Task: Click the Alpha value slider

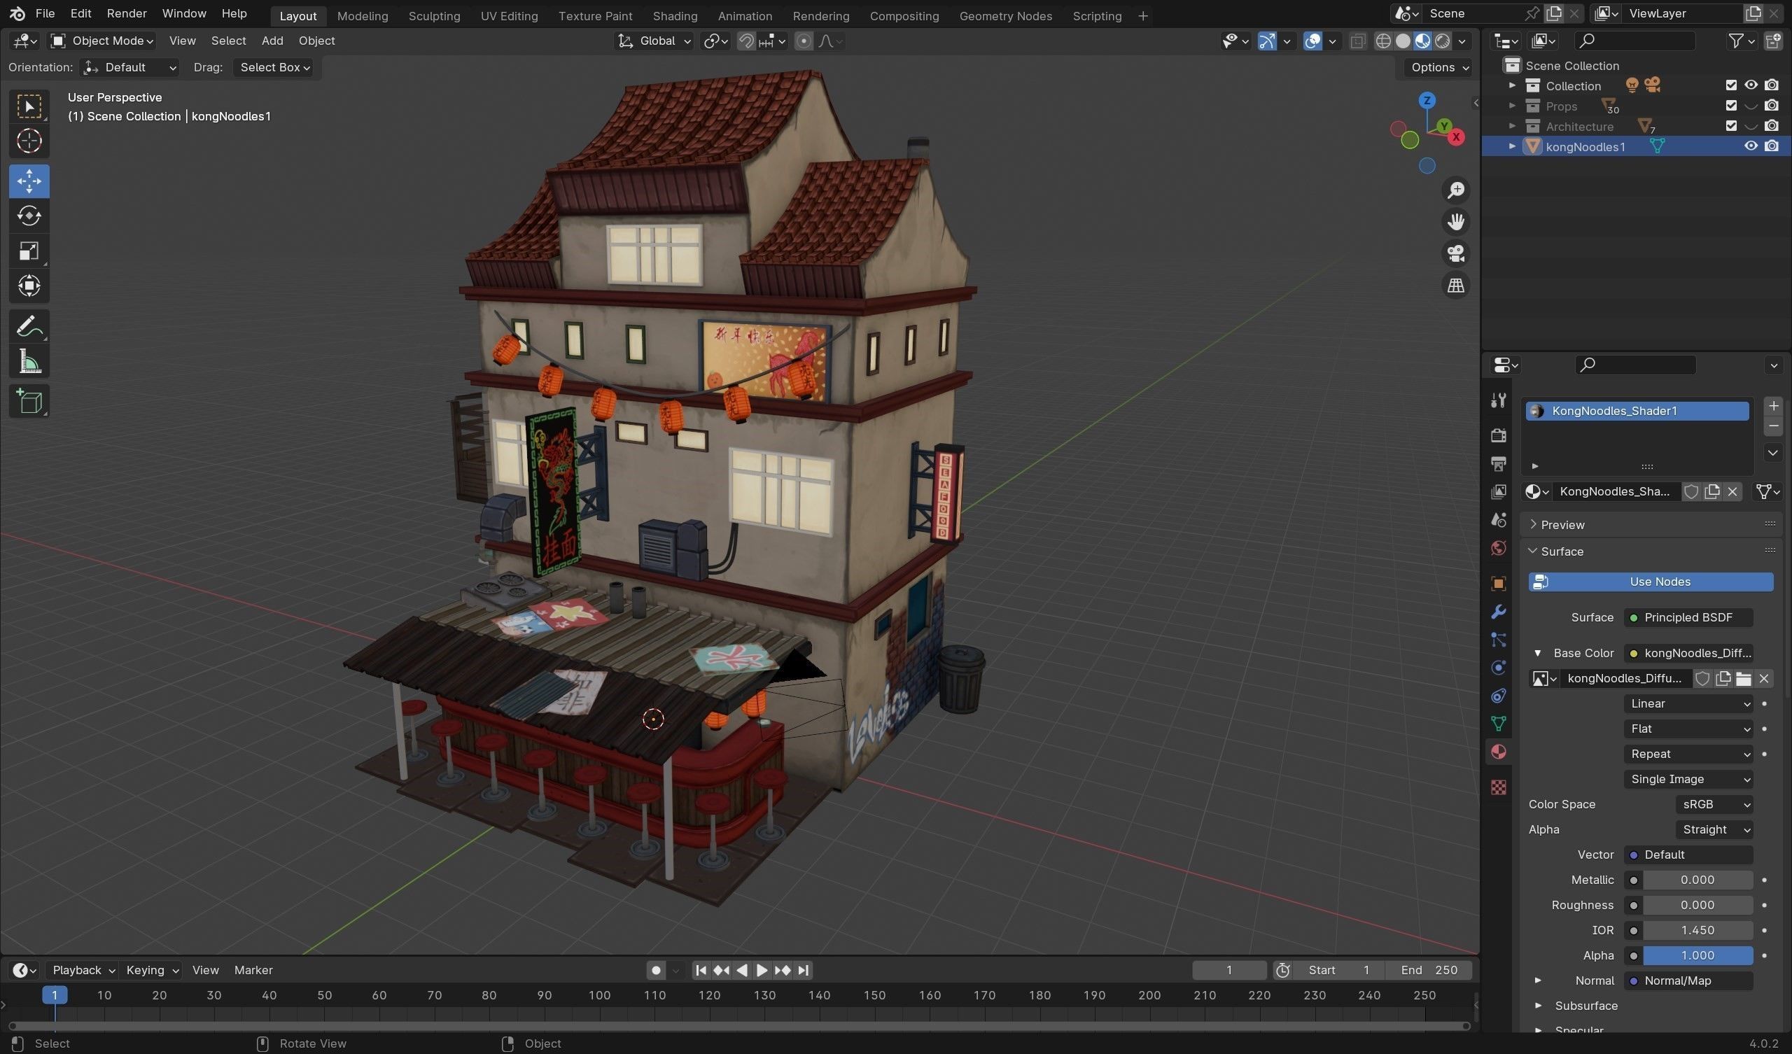Action: click(x=1697, y=955)
